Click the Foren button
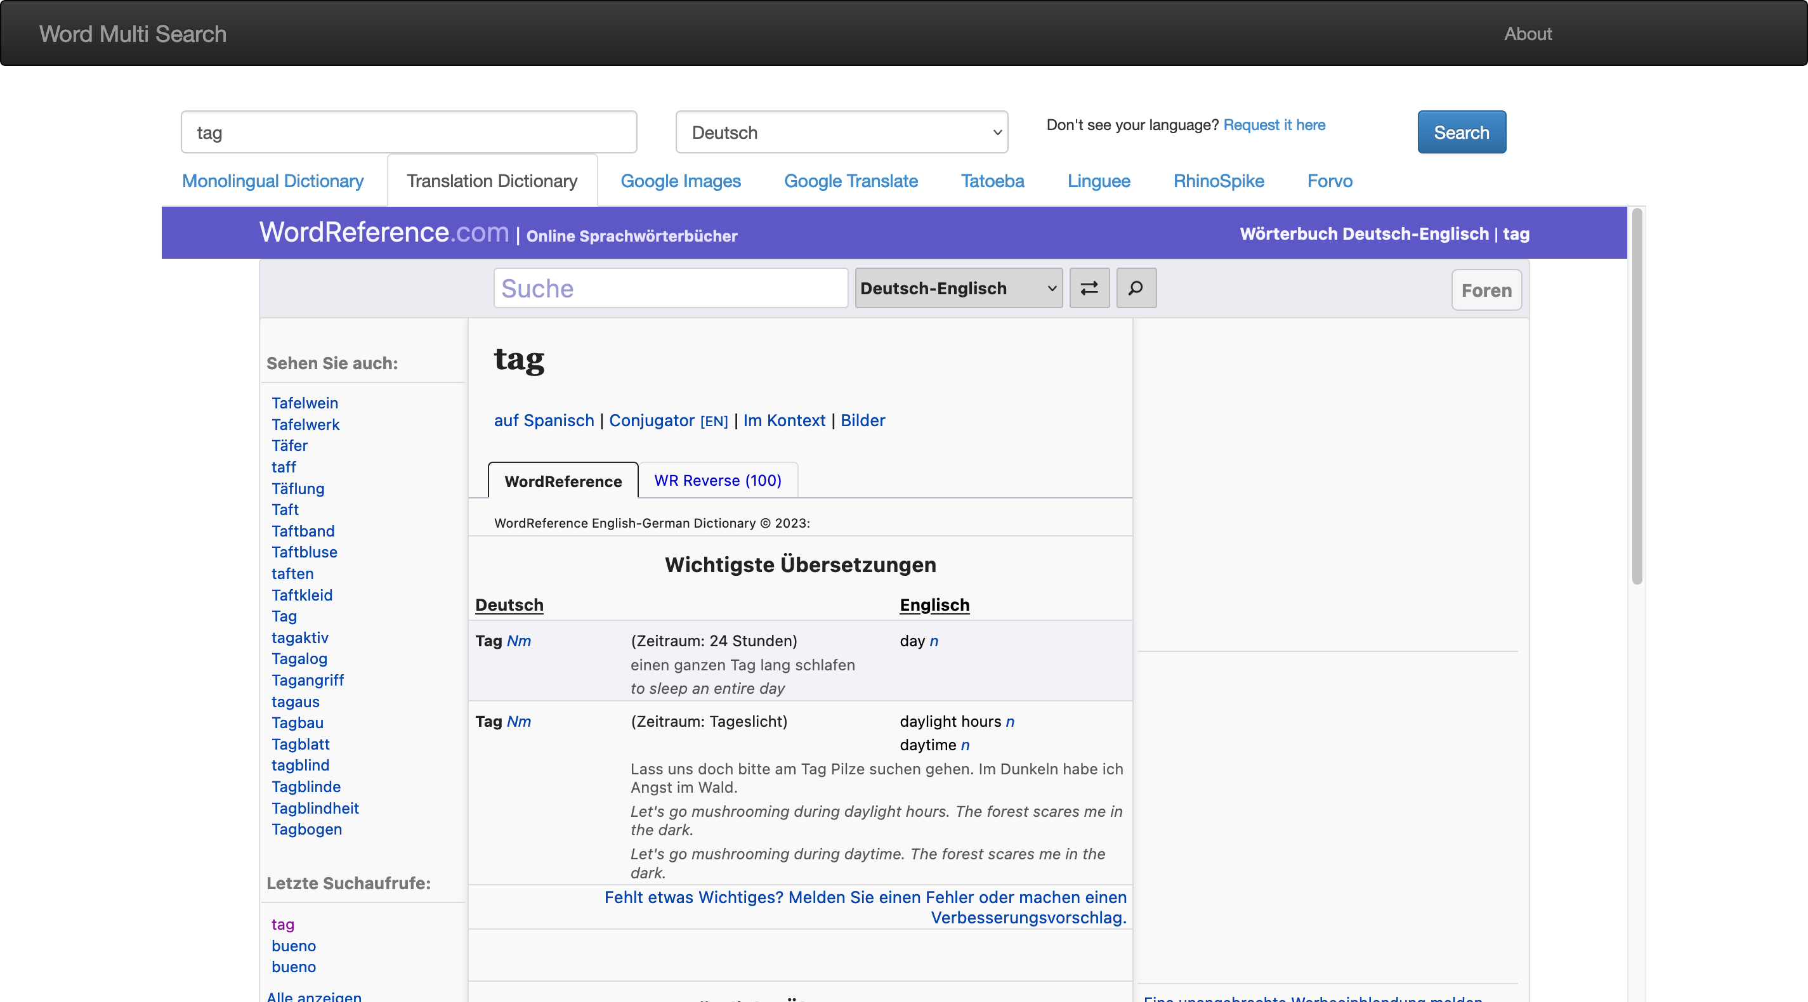 [x=1486, y=290]
